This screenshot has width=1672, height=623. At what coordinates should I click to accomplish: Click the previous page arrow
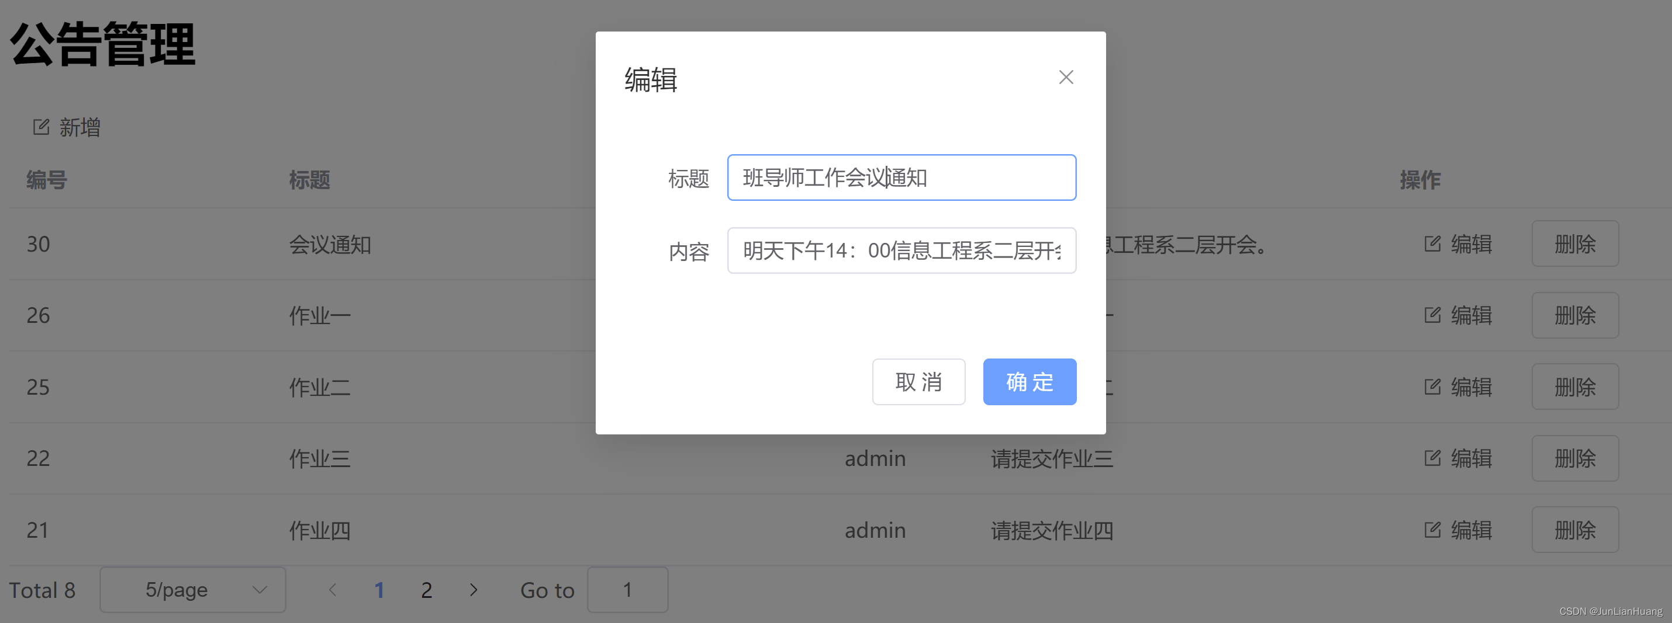tap(332, 589)
